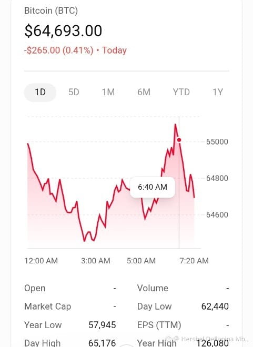Click the Day Low value 62,440

click(x=215, y=307)
